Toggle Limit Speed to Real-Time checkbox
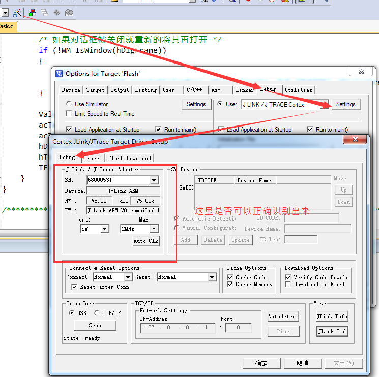379x377 pixels. coord(69,113)
